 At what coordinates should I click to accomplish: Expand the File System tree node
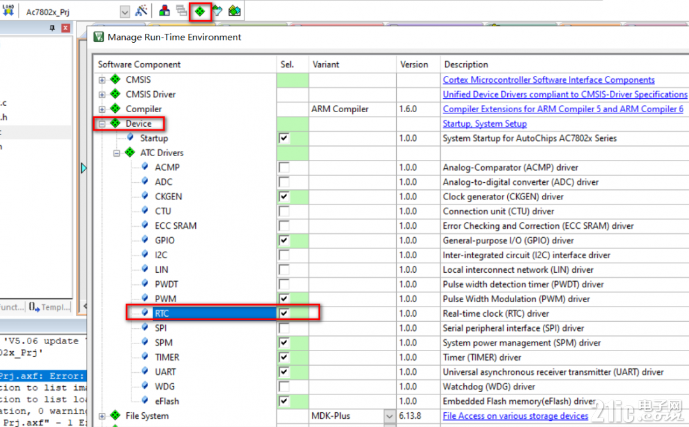coord(102,416)
